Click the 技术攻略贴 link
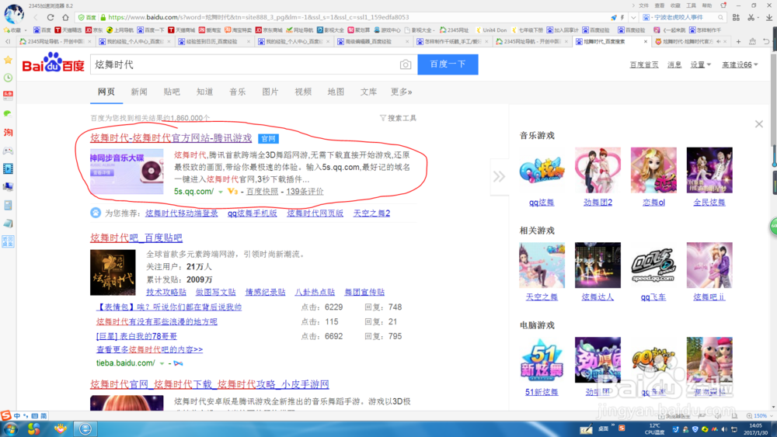Screen dimensions: 777x437 [166, 292]
